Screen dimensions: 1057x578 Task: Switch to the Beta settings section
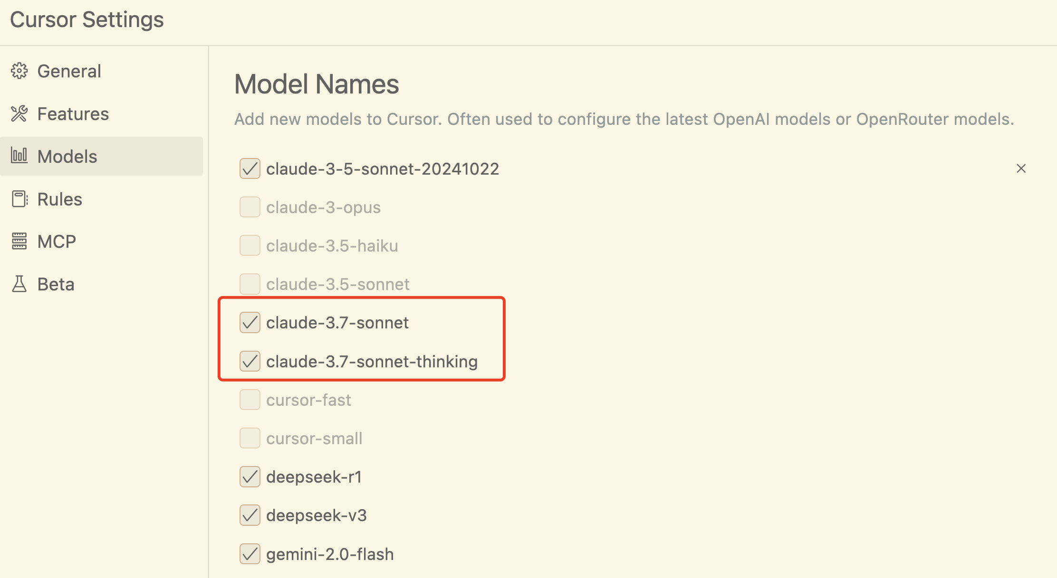(x=101, y=284)
